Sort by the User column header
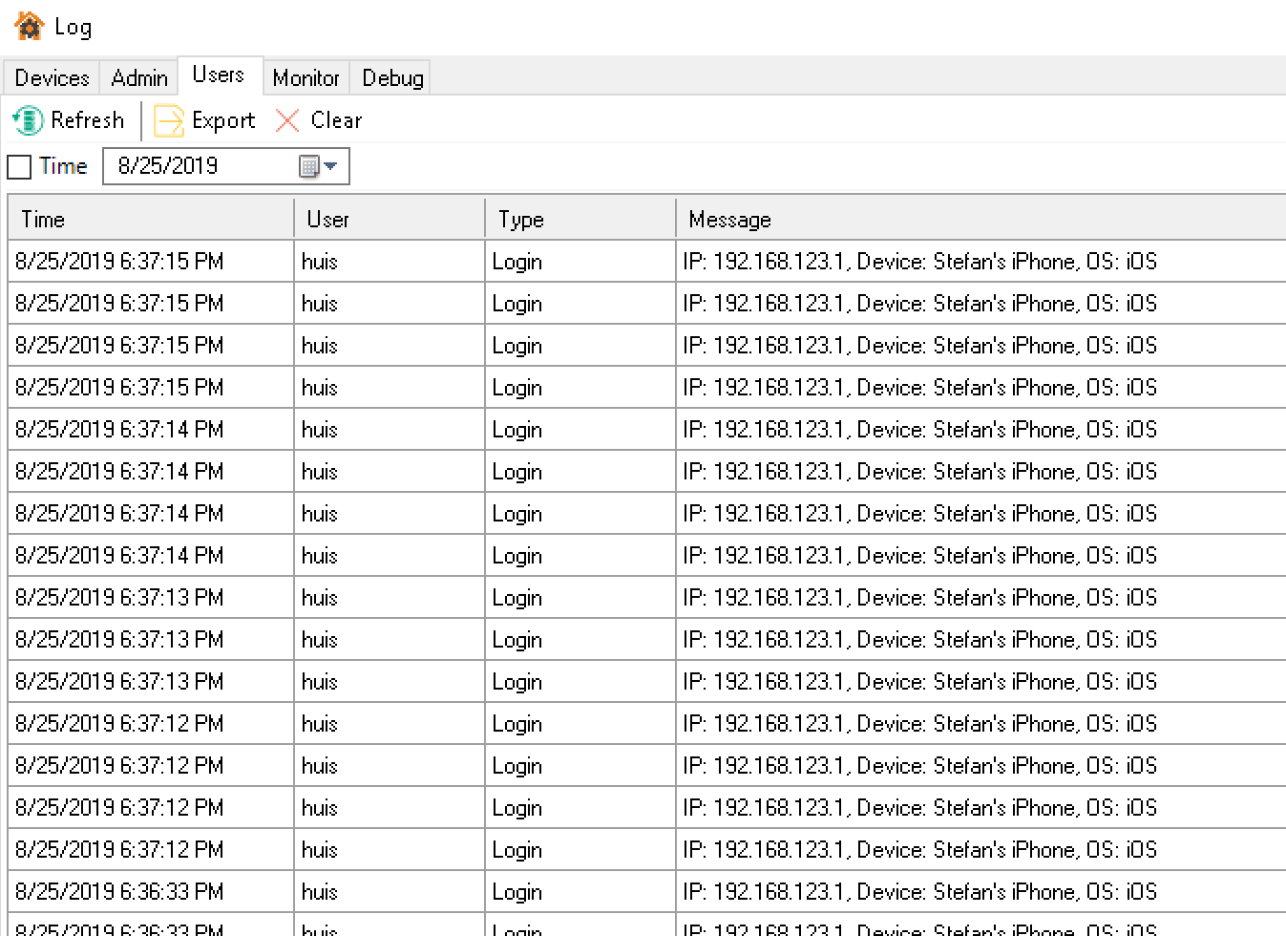This screenshot has width=1286, height=936. (x=389, y=220)
